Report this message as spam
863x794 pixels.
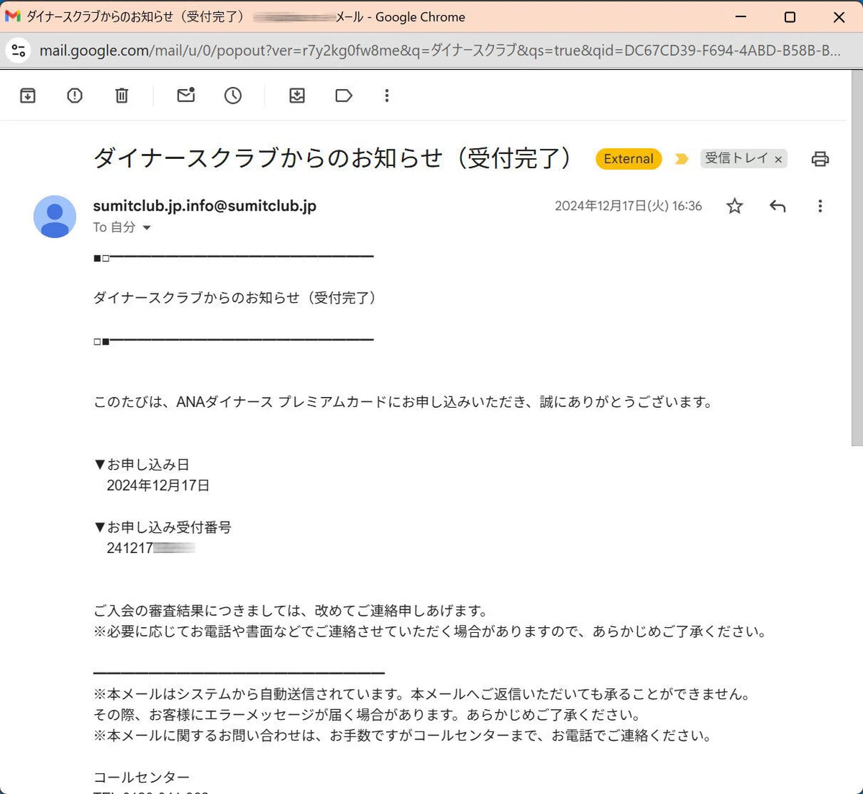[x=75, y=96]
